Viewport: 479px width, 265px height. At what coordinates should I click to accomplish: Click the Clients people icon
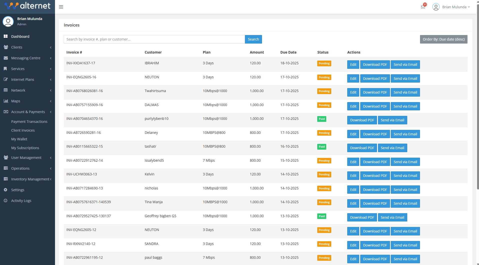[6, 47]
